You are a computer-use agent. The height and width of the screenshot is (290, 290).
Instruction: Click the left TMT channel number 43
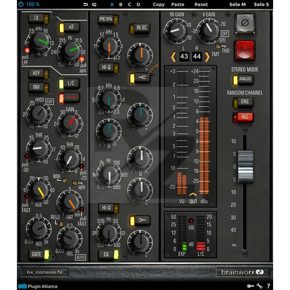tap(184, 57)
